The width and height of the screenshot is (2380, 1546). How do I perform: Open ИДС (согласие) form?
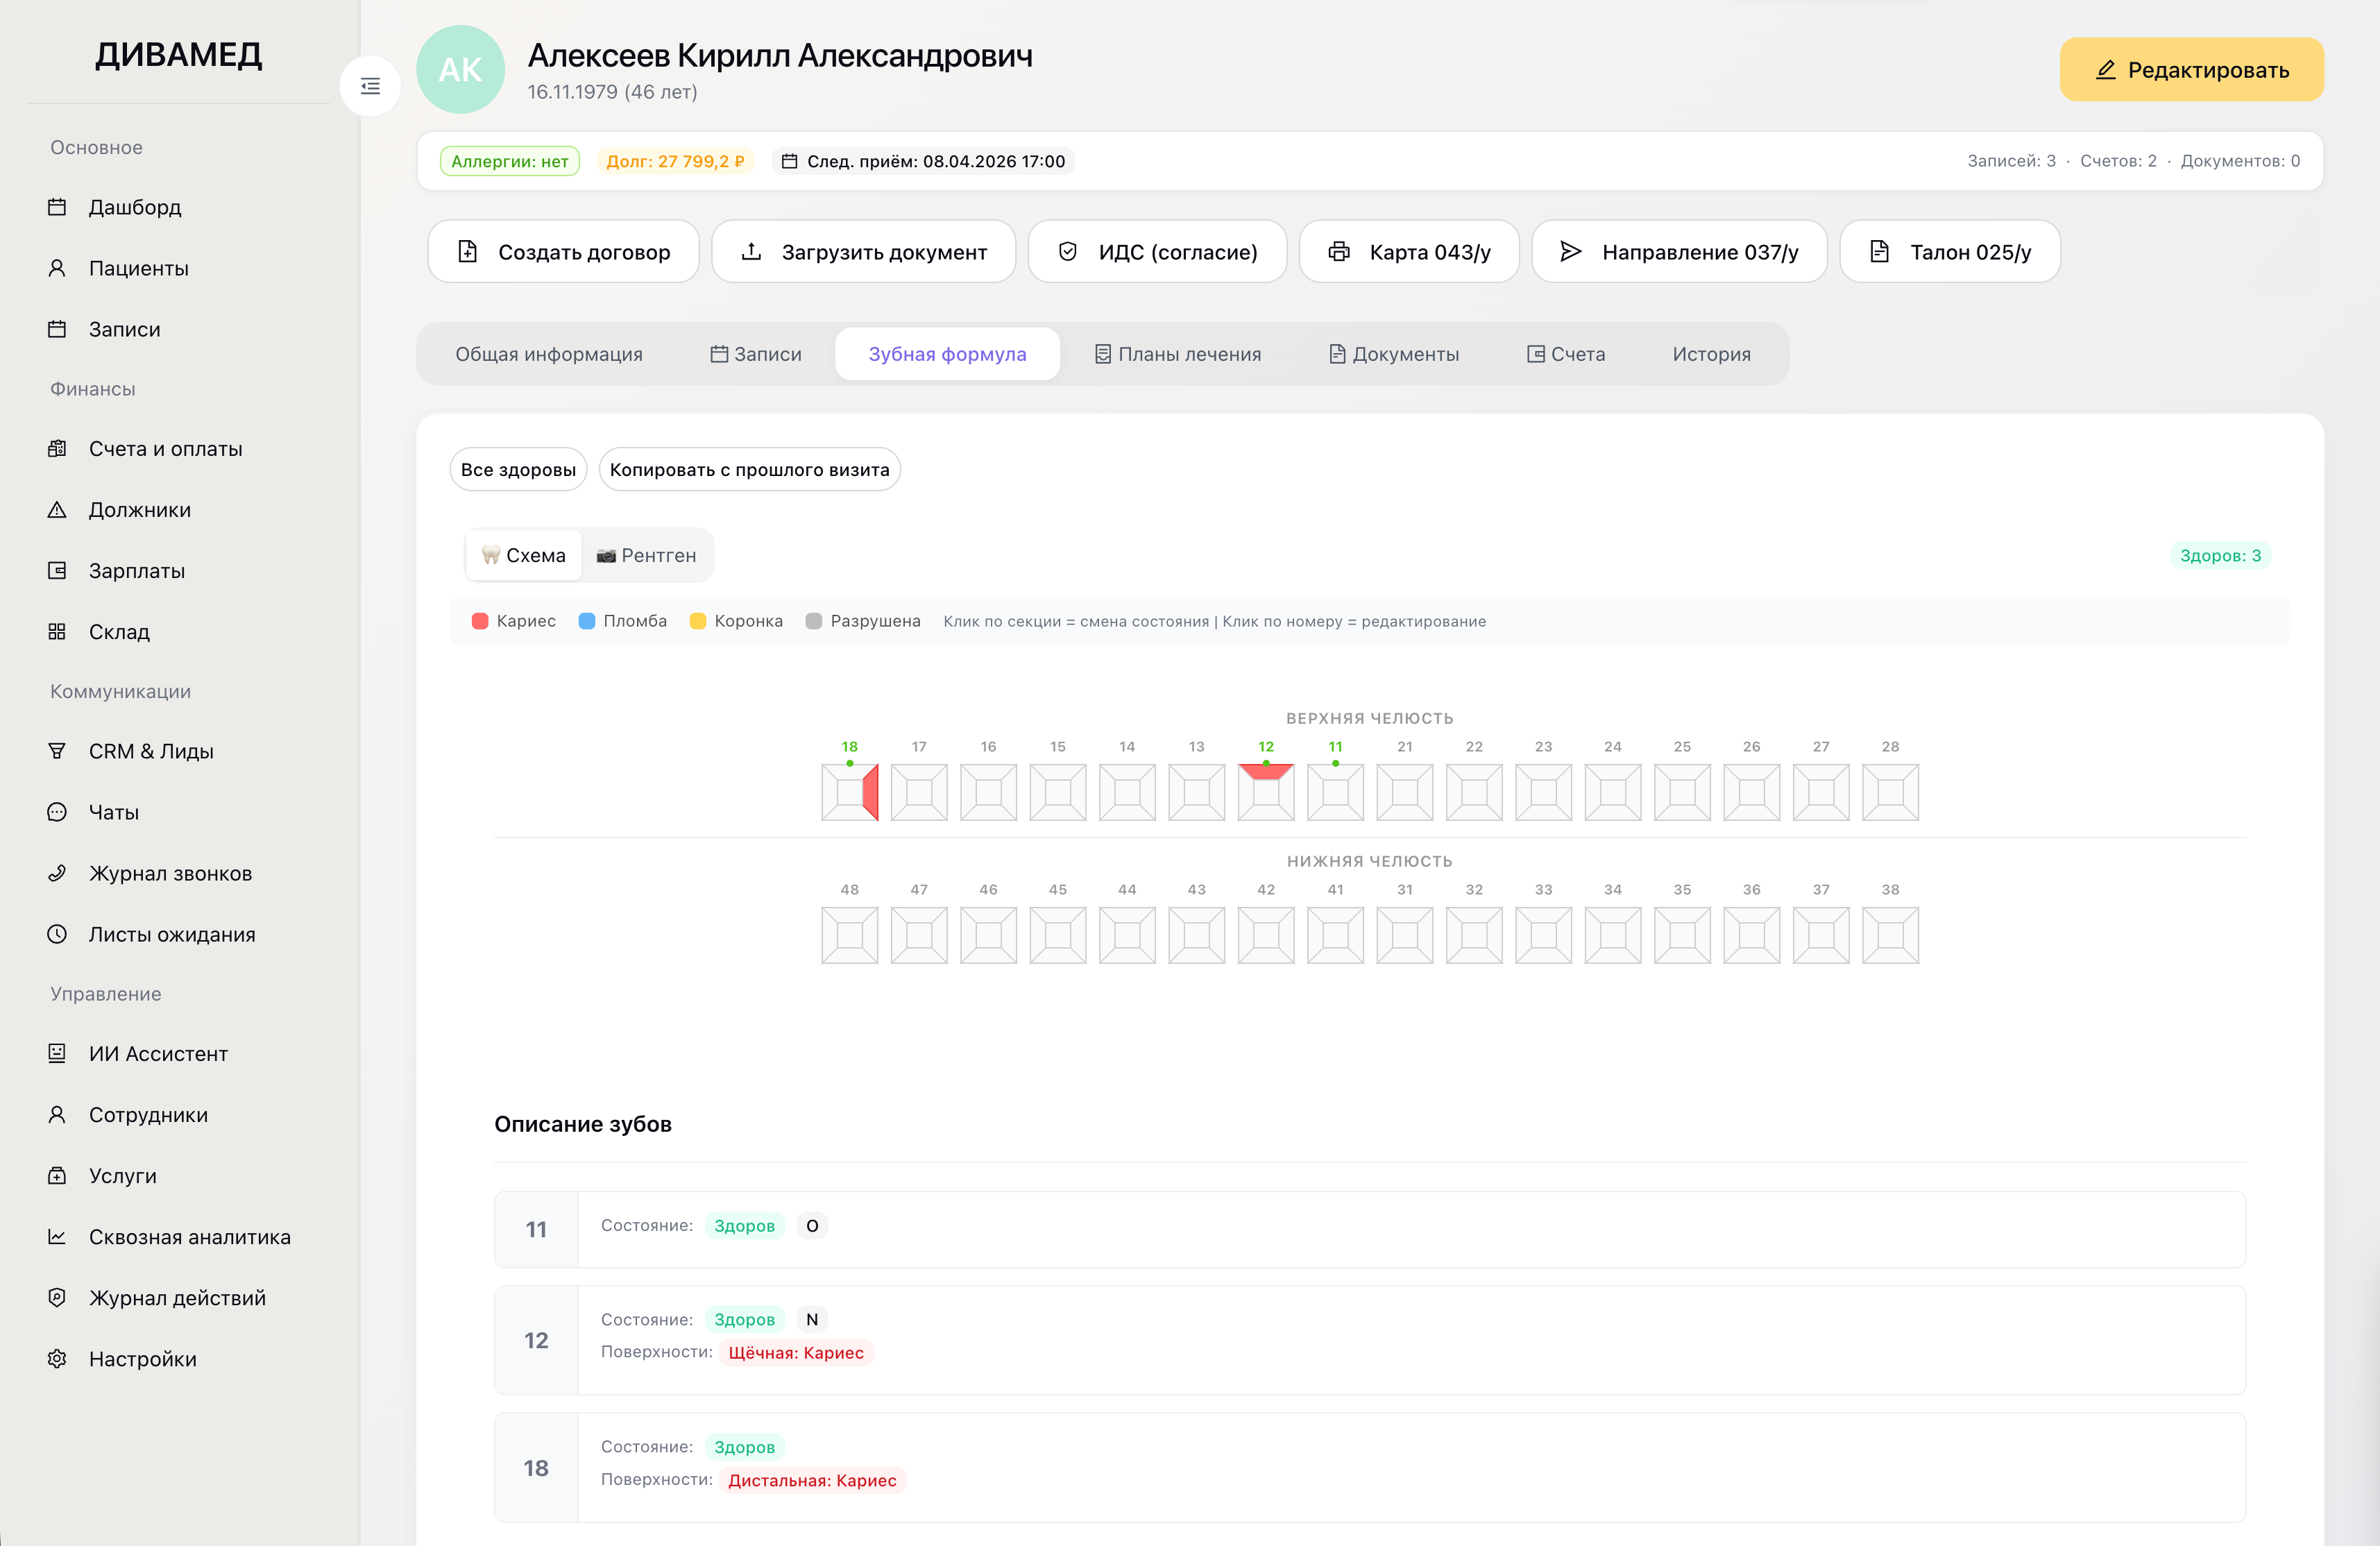tap(1158, 252)
